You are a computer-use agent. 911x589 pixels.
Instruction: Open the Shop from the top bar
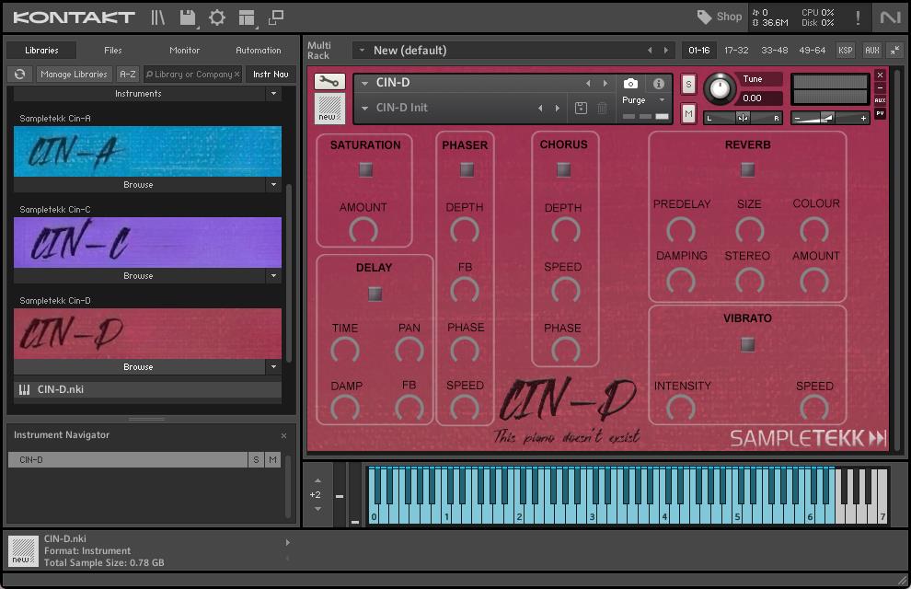click(719, 17)
